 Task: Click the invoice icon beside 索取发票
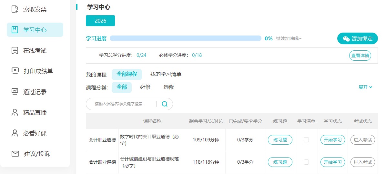(15, 9)
